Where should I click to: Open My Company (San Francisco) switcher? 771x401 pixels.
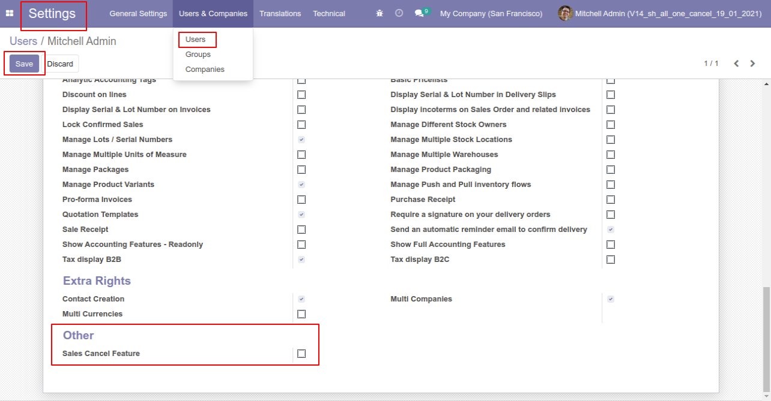pos(491,13)
